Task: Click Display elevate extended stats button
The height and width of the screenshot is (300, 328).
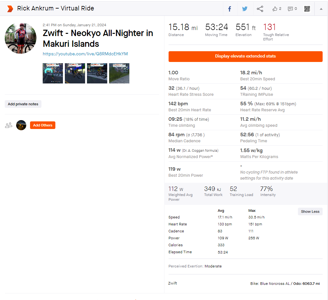Action: (x=245, y=57)
